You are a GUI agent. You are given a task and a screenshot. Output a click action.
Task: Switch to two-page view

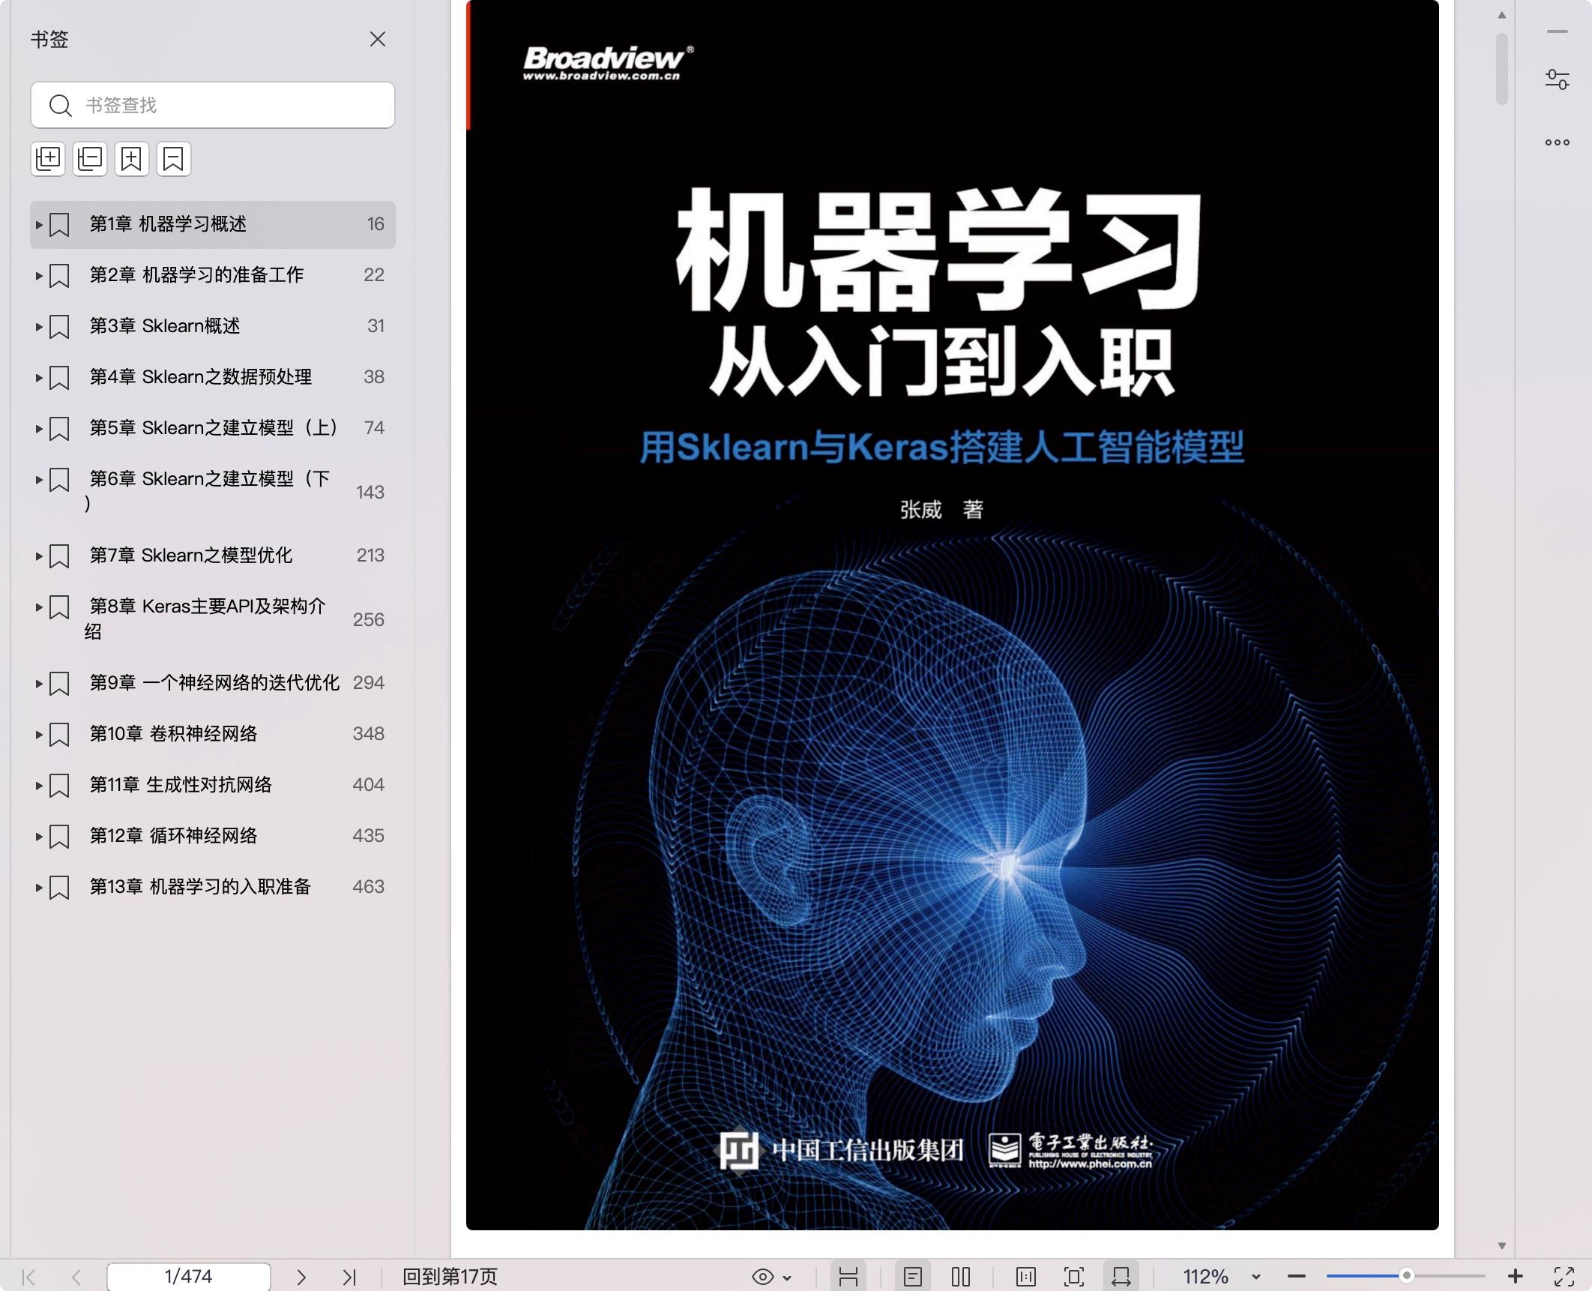click(961, 1276)
